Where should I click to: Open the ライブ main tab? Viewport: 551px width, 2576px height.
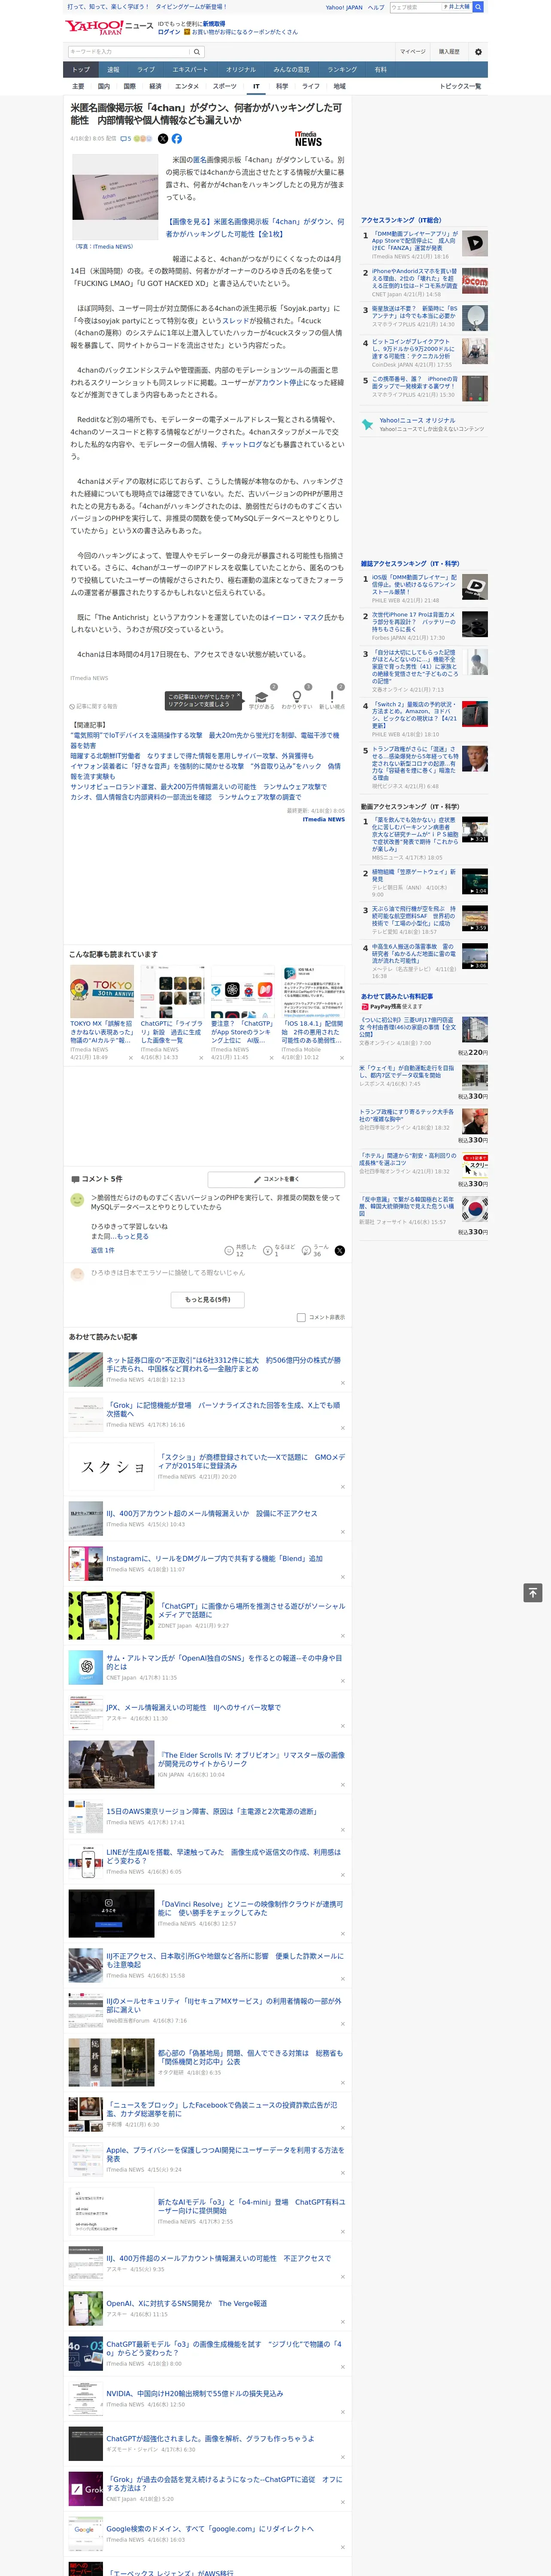(146, 70)
